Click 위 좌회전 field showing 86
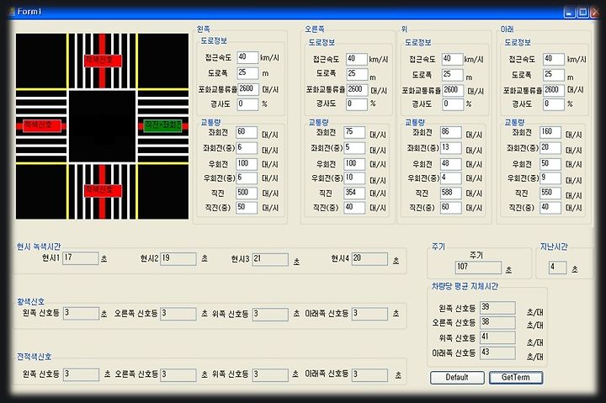This screenshot has height=403, width=606. pos(450,132)
